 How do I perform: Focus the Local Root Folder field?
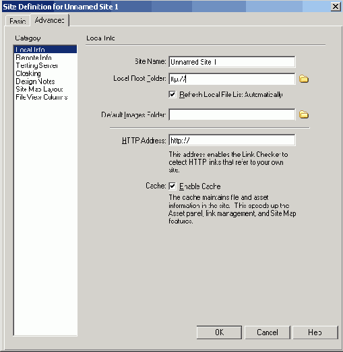coord(232,79)
